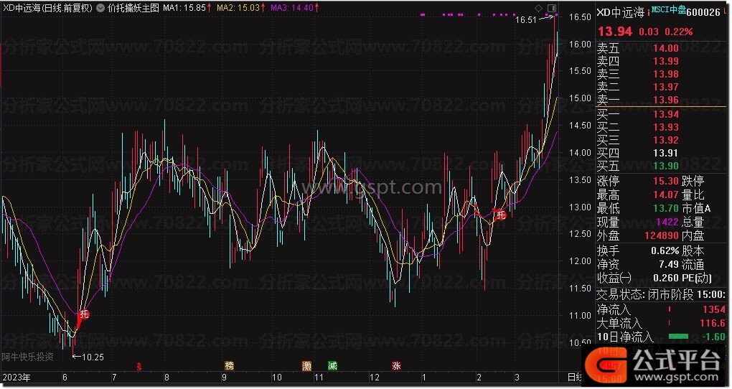Click the 2023年 label on the time axis
This screenshot has height=389, width=732.
(x=17, y=378)
